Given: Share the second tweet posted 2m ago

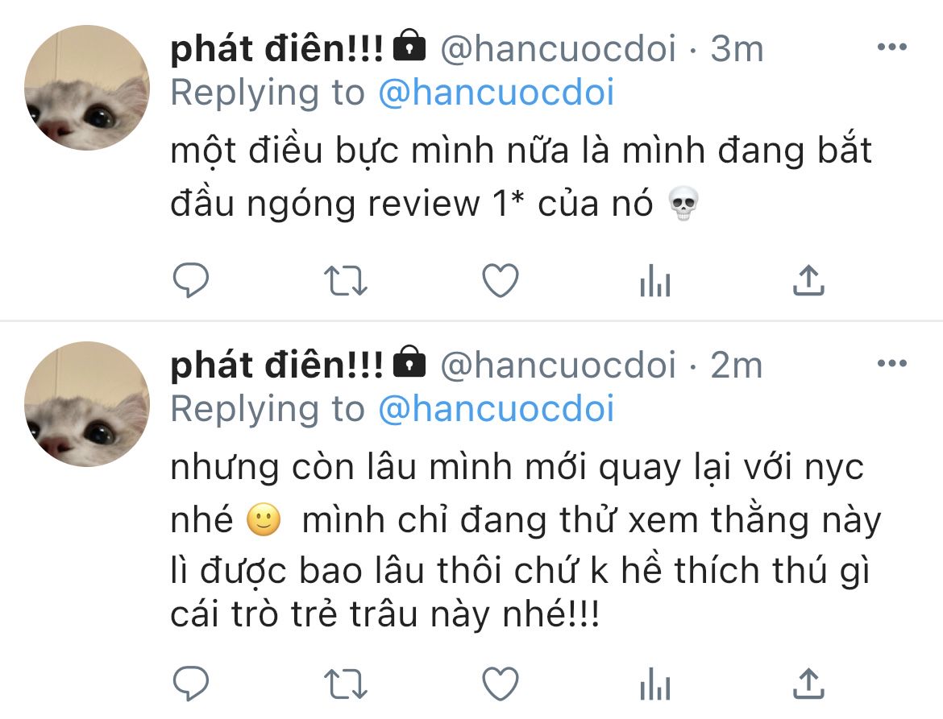Looking at the screenshot, I should click(808, 684).
